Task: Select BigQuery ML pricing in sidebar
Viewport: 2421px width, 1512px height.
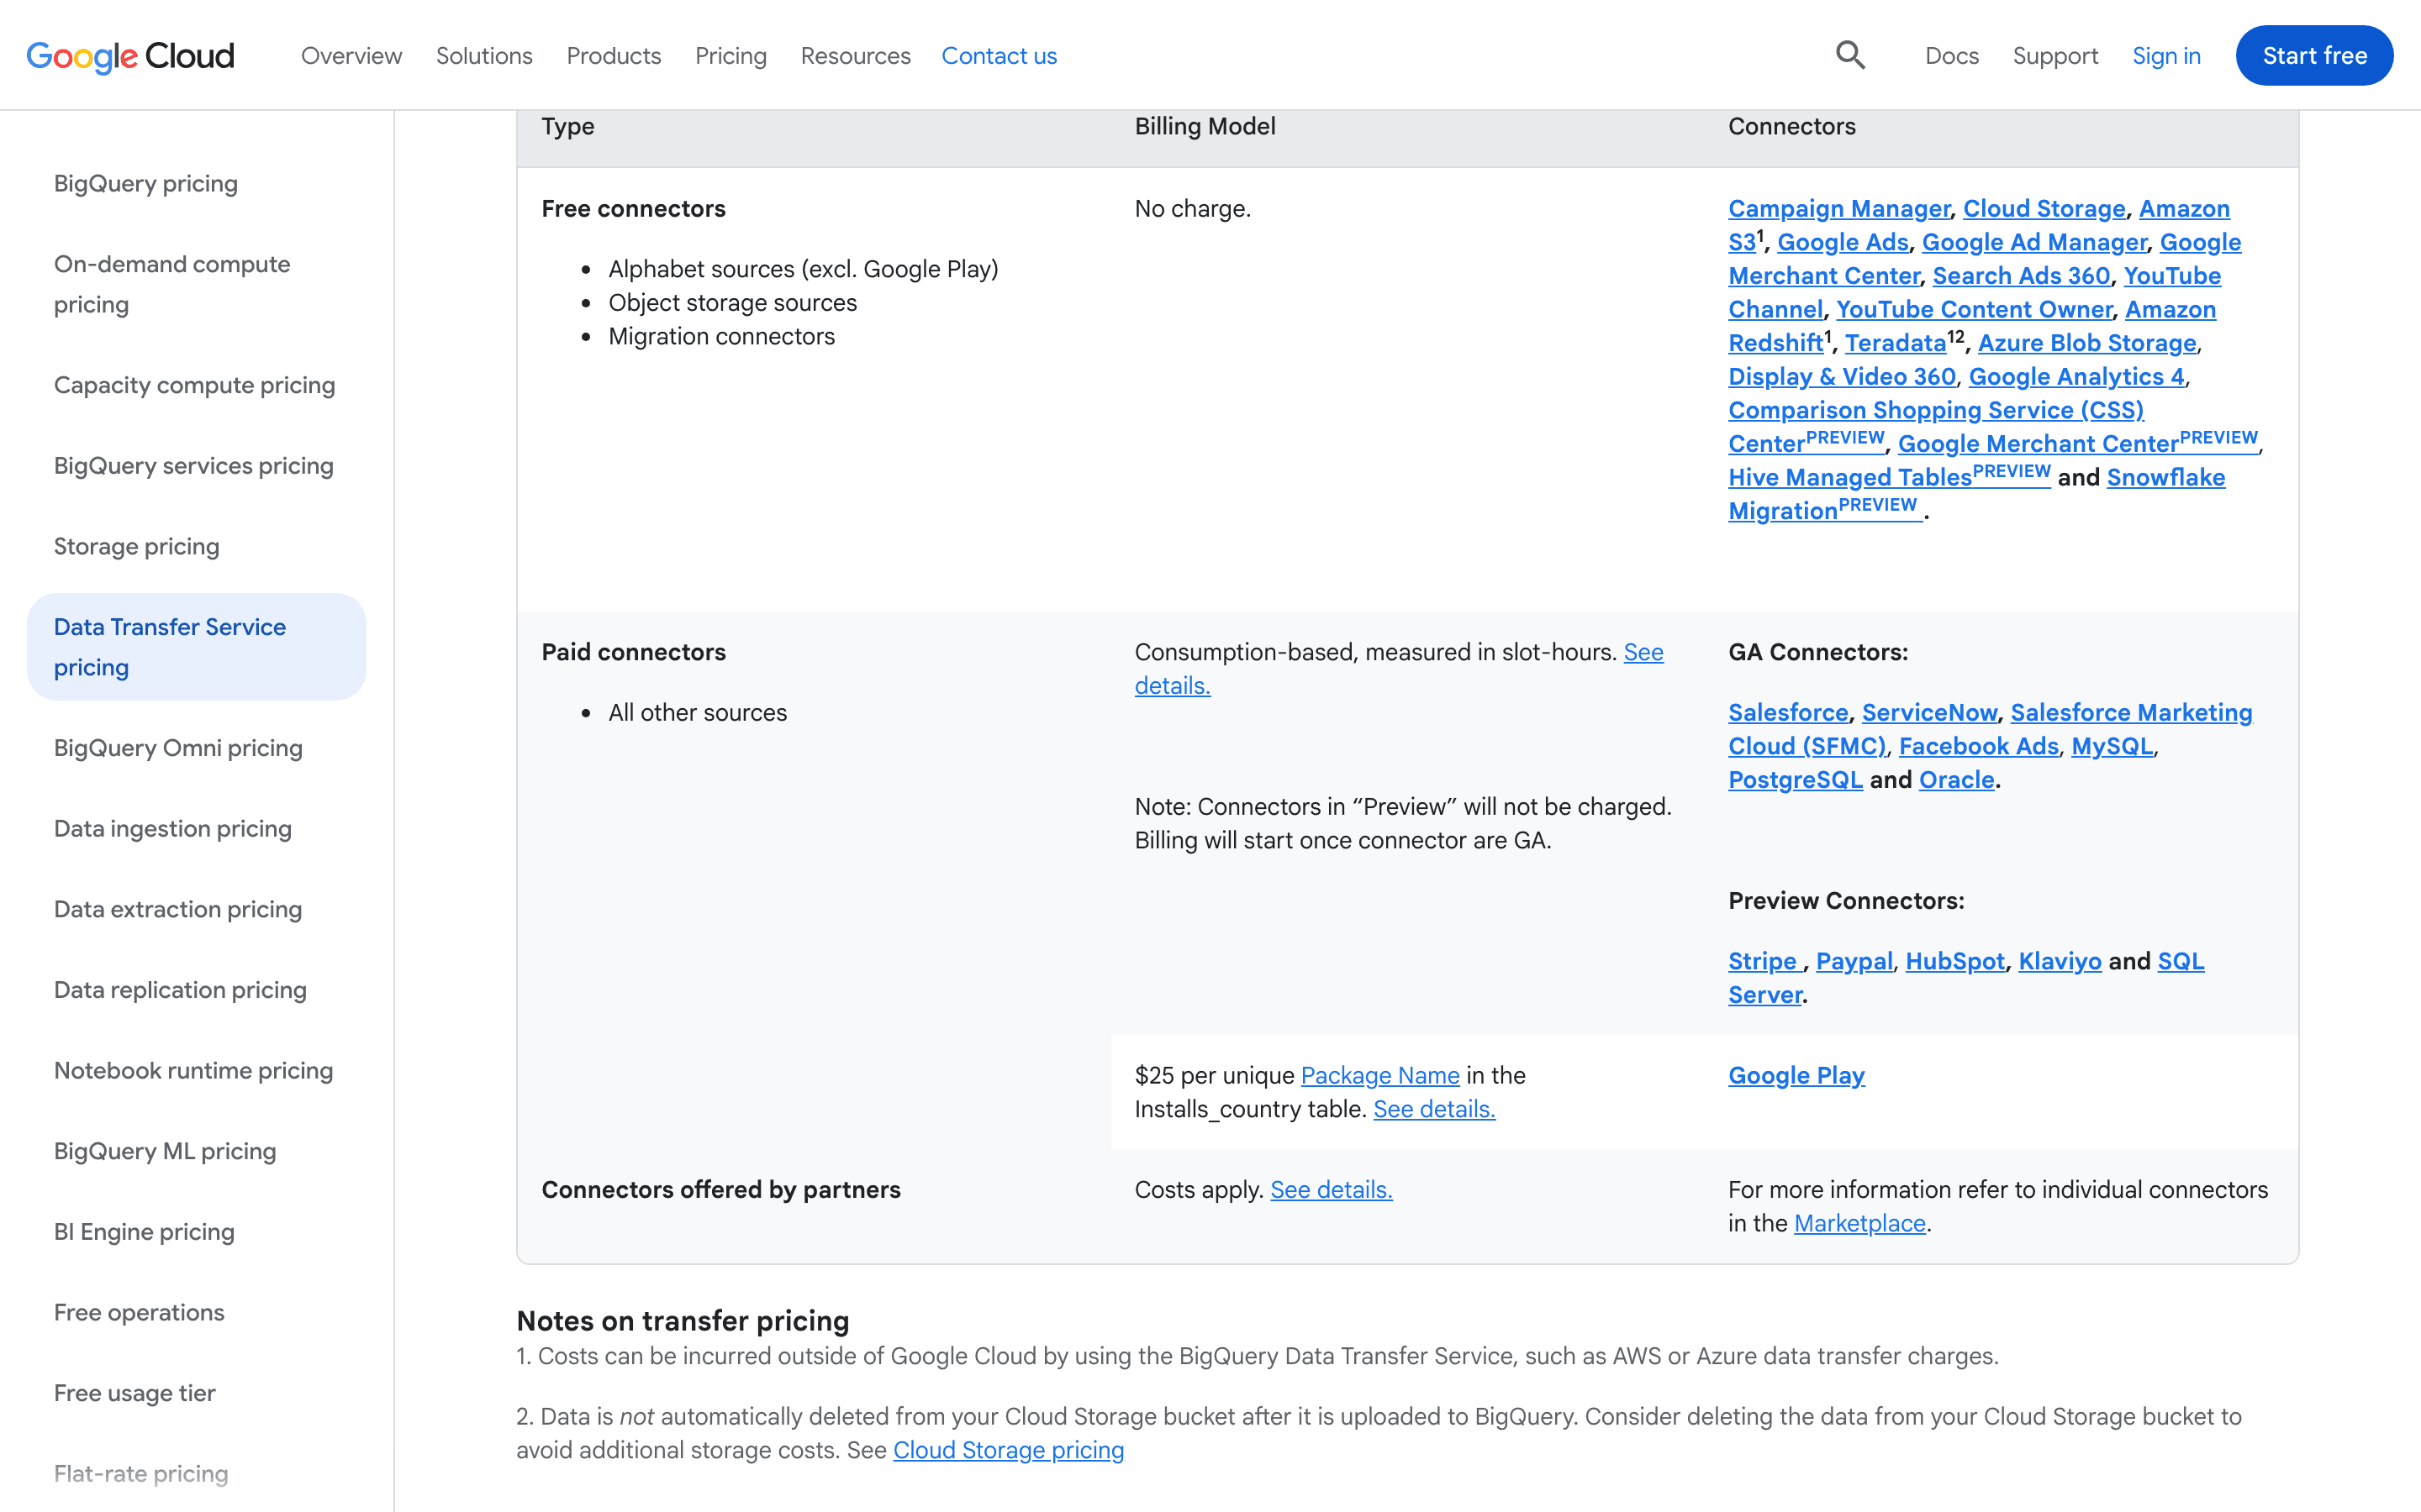Action: (165, 1151)
